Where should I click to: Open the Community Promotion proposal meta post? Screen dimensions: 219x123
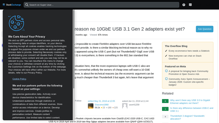click(188, 72)
